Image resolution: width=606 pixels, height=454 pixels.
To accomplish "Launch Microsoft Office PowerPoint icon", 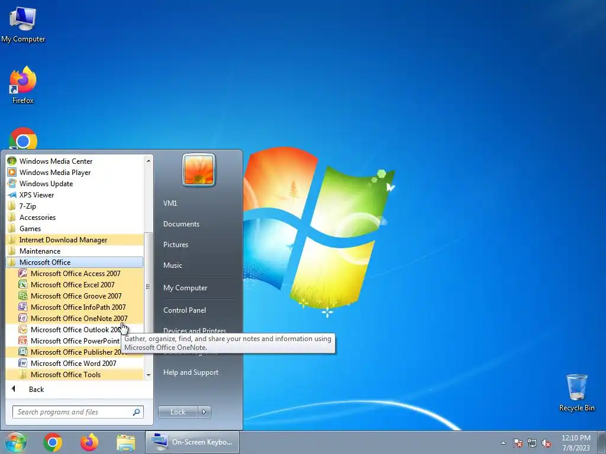I will point(23,340).
